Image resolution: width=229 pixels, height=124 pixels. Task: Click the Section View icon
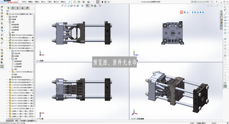(x=71, y=6)
